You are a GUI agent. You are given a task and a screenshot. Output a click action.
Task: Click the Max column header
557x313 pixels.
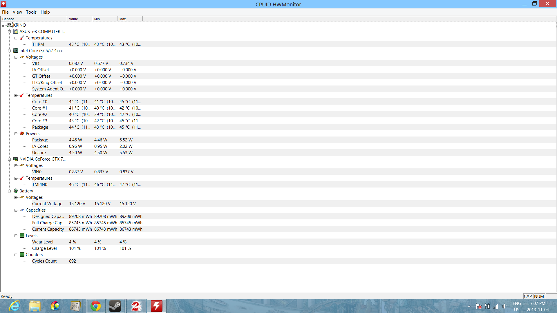click(x=130, y=19)
